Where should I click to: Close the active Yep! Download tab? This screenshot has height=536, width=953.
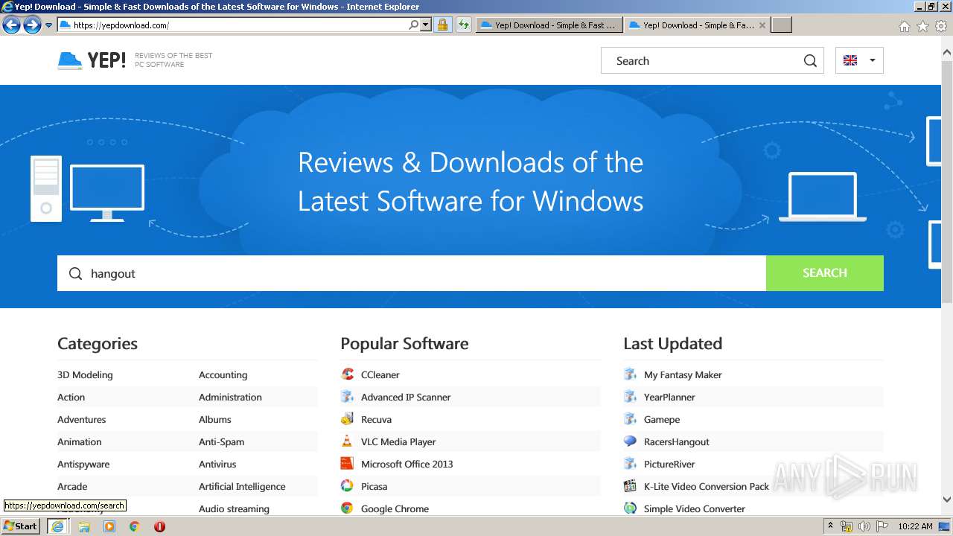(x=762, y=25)
